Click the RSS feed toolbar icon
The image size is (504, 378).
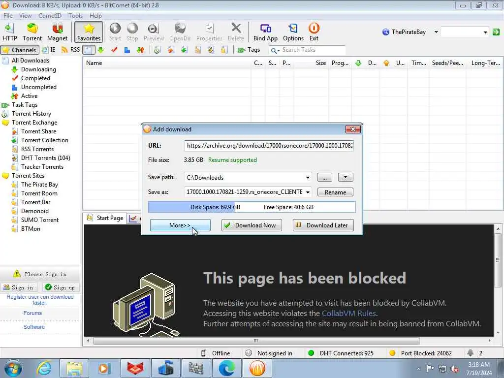pos(70,50)
